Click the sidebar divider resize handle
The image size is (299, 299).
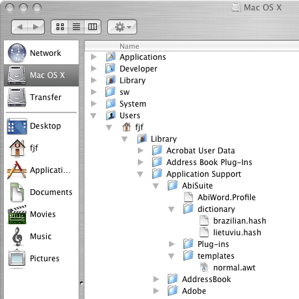click(81, 283)
